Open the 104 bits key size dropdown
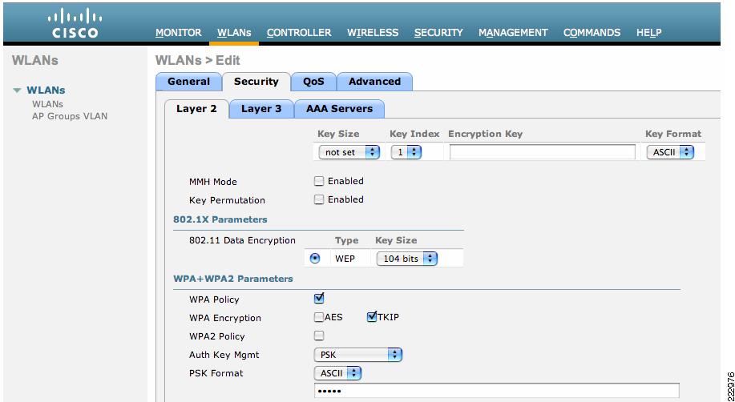This screenshot has height=402, width=735. [407, 259]
